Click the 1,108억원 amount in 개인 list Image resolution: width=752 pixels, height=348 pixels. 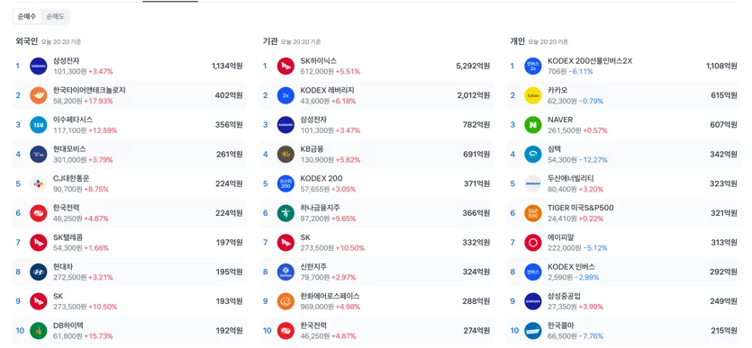pyautogui.click(x=721, y=66)
